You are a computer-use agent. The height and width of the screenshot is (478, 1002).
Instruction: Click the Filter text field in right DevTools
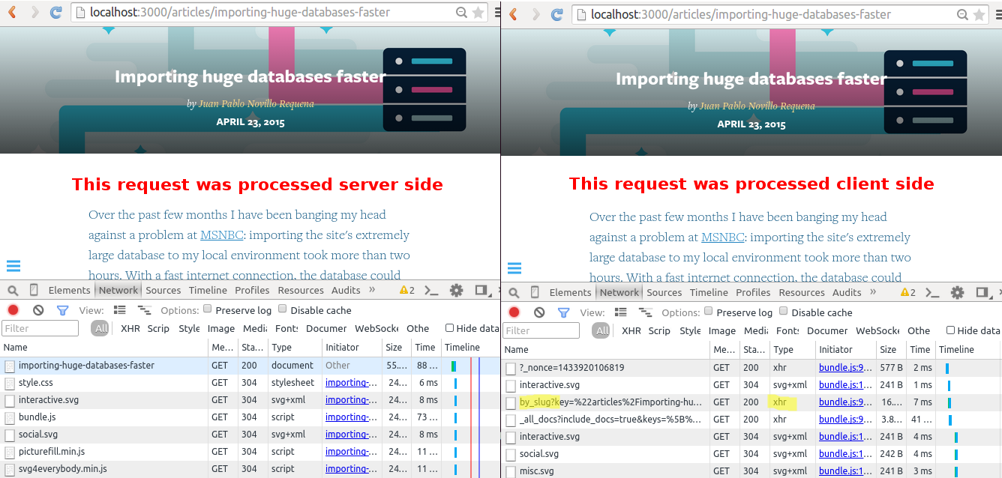point(541,330)
